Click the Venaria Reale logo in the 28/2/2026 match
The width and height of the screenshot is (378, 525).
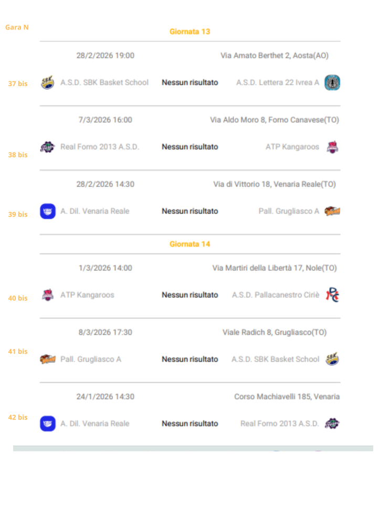tap(47, 211)
